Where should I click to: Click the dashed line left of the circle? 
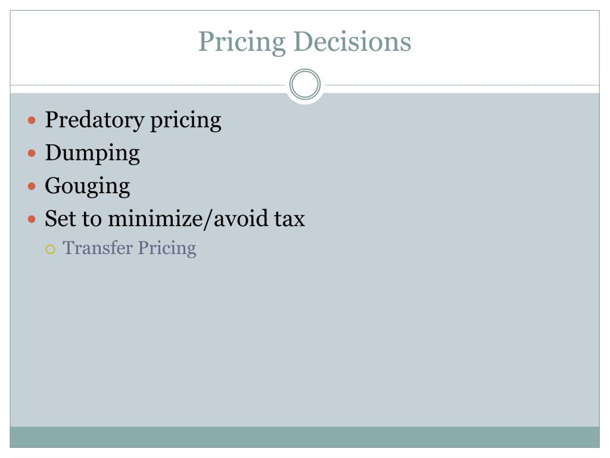click(x=148, y=85)
